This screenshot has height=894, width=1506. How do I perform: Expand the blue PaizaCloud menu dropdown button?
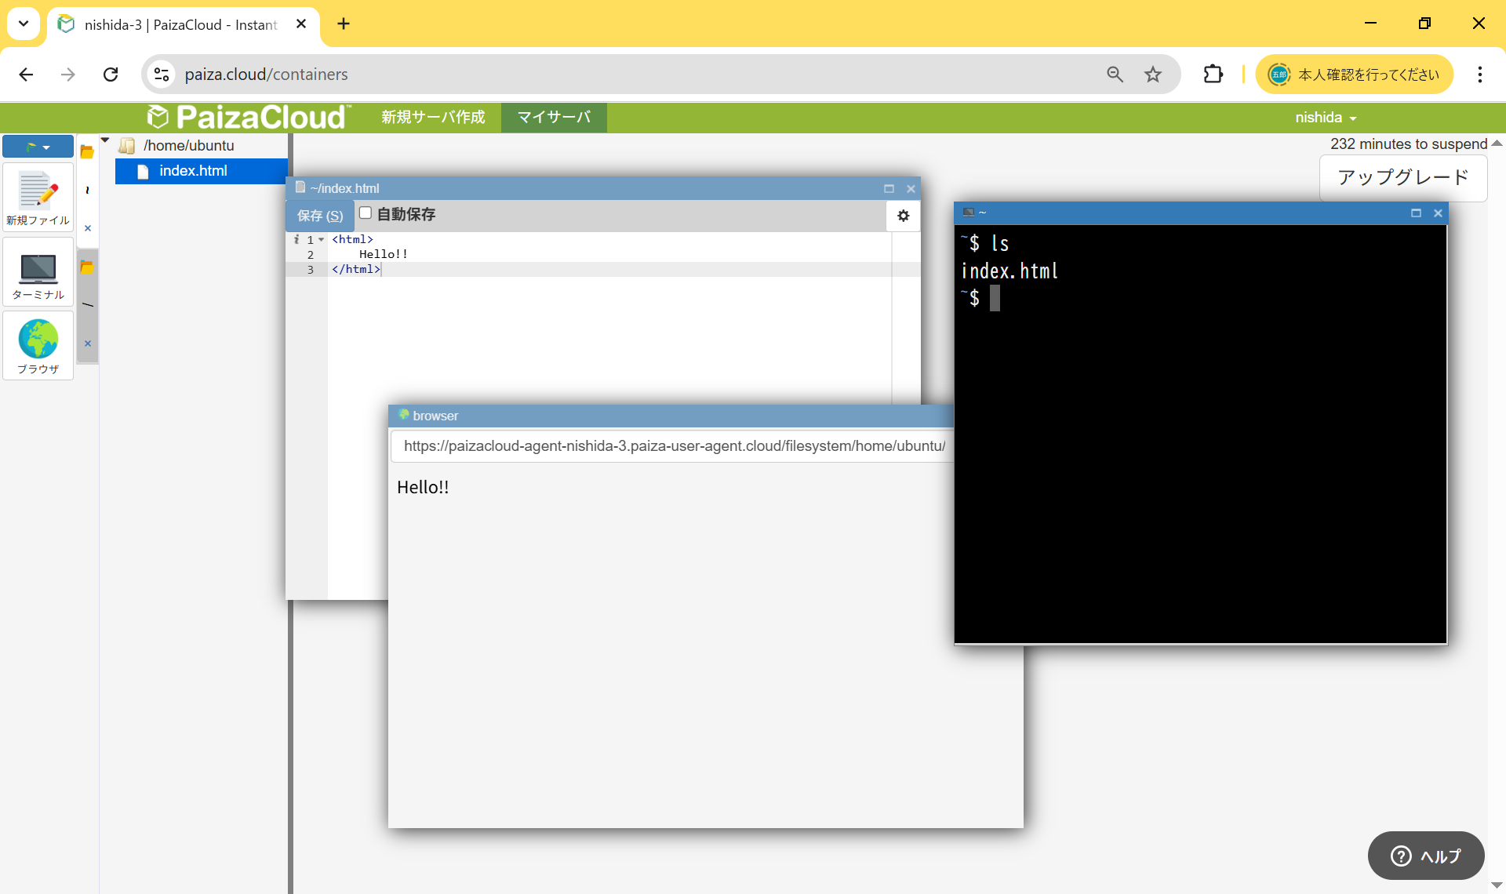pyautogui.click(x=38, y=147)
